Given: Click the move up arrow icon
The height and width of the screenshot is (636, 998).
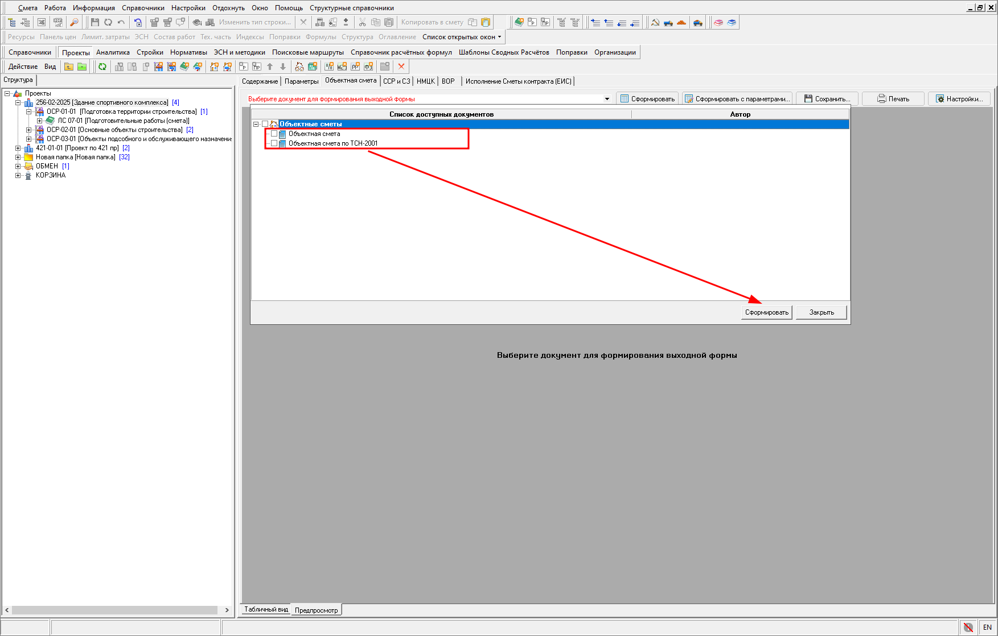Looking at the screenshot, I should [x=270, y=67].
